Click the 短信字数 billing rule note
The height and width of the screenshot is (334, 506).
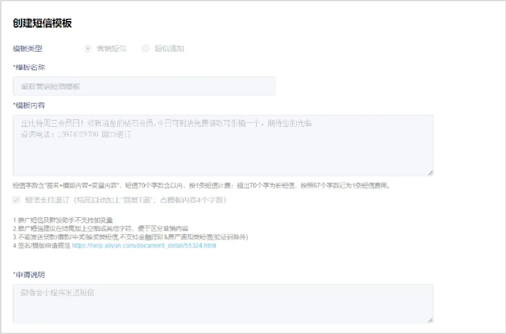click(201, 185)
